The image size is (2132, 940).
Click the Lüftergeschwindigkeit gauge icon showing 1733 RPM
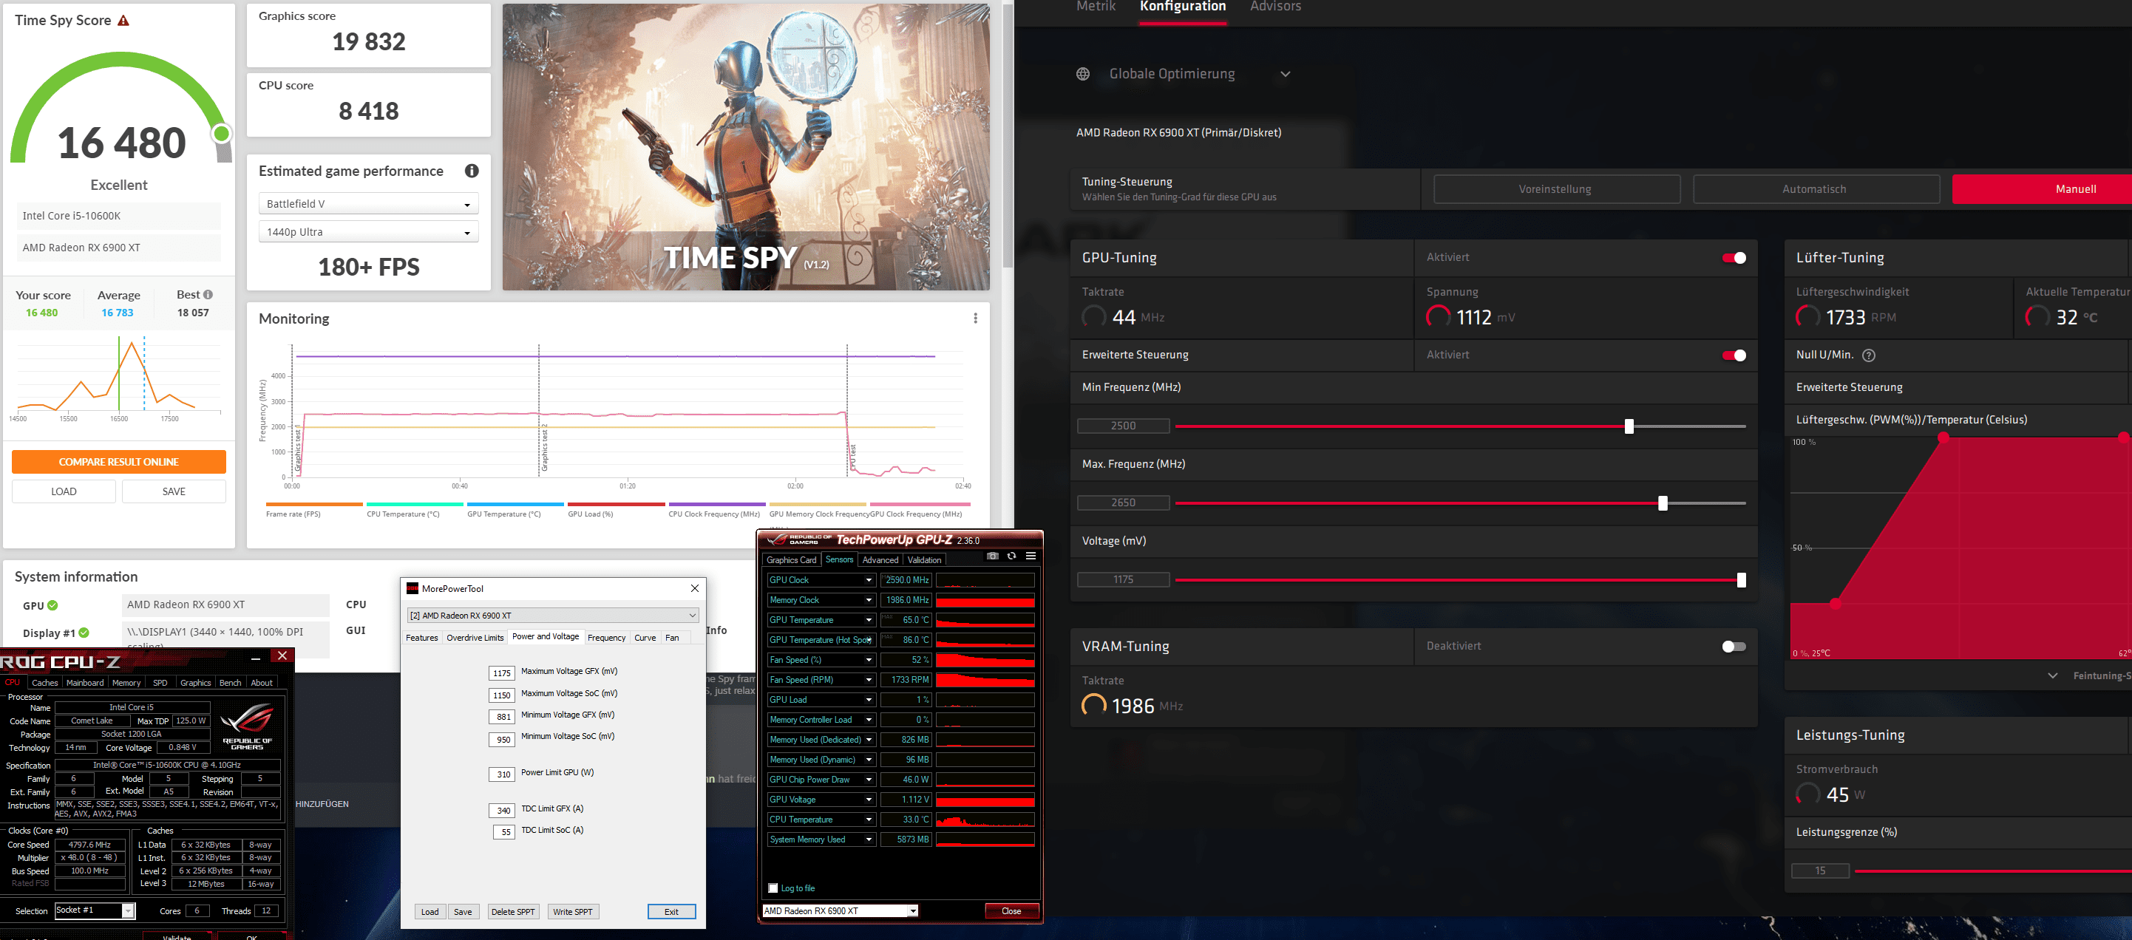coord(1807,317)
